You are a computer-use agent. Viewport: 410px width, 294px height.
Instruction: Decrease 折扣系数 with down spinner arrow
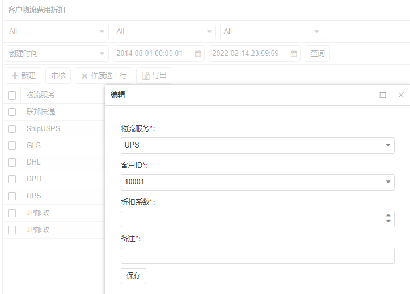click(x=388, y=221)
